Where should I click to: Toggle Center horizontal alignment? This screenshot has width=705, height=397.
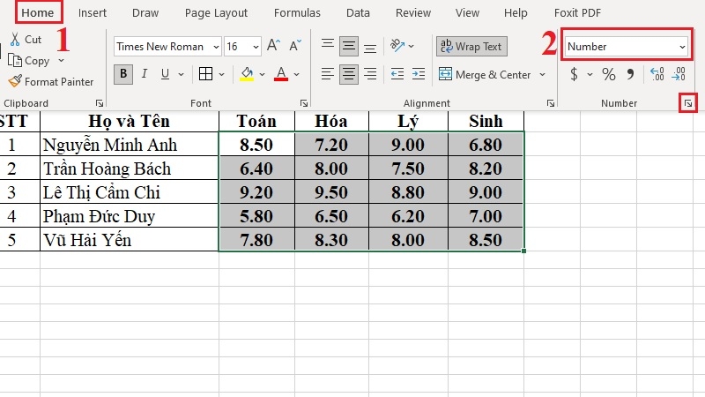click(349, 74)
